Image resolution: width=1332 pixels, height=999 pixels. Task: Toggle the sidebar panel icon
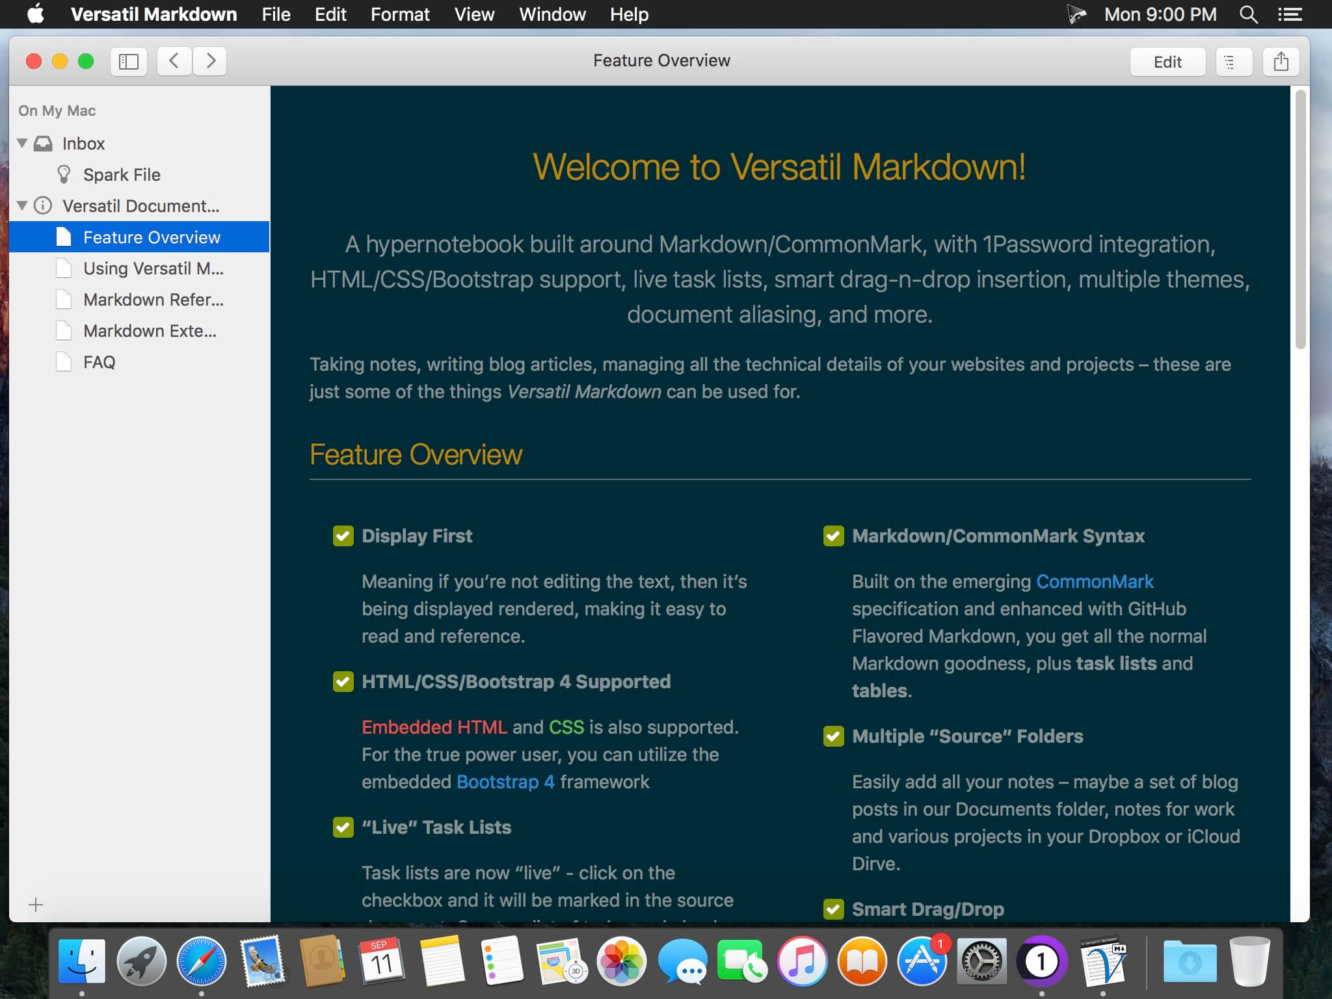pyautogui.click(x=128, y=61)
